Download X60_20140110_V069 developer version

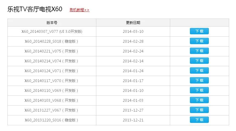(x=199, y=90)
